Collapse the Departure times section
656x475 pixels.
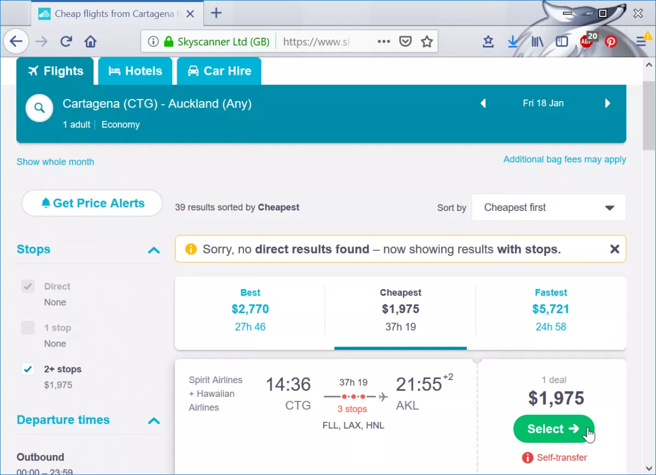[154, 421]
